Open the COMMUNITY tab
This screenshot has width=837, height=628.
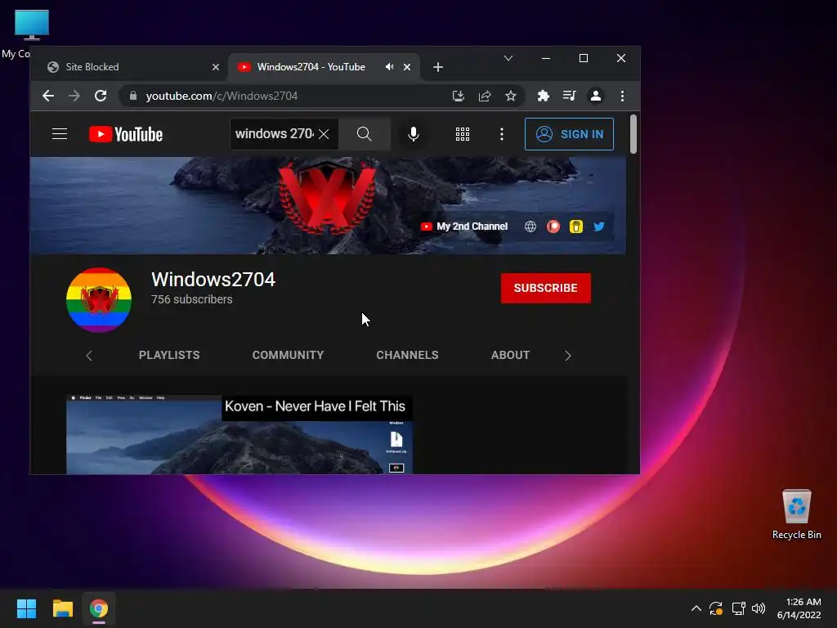pyautogui.click(x=288, y=355)
